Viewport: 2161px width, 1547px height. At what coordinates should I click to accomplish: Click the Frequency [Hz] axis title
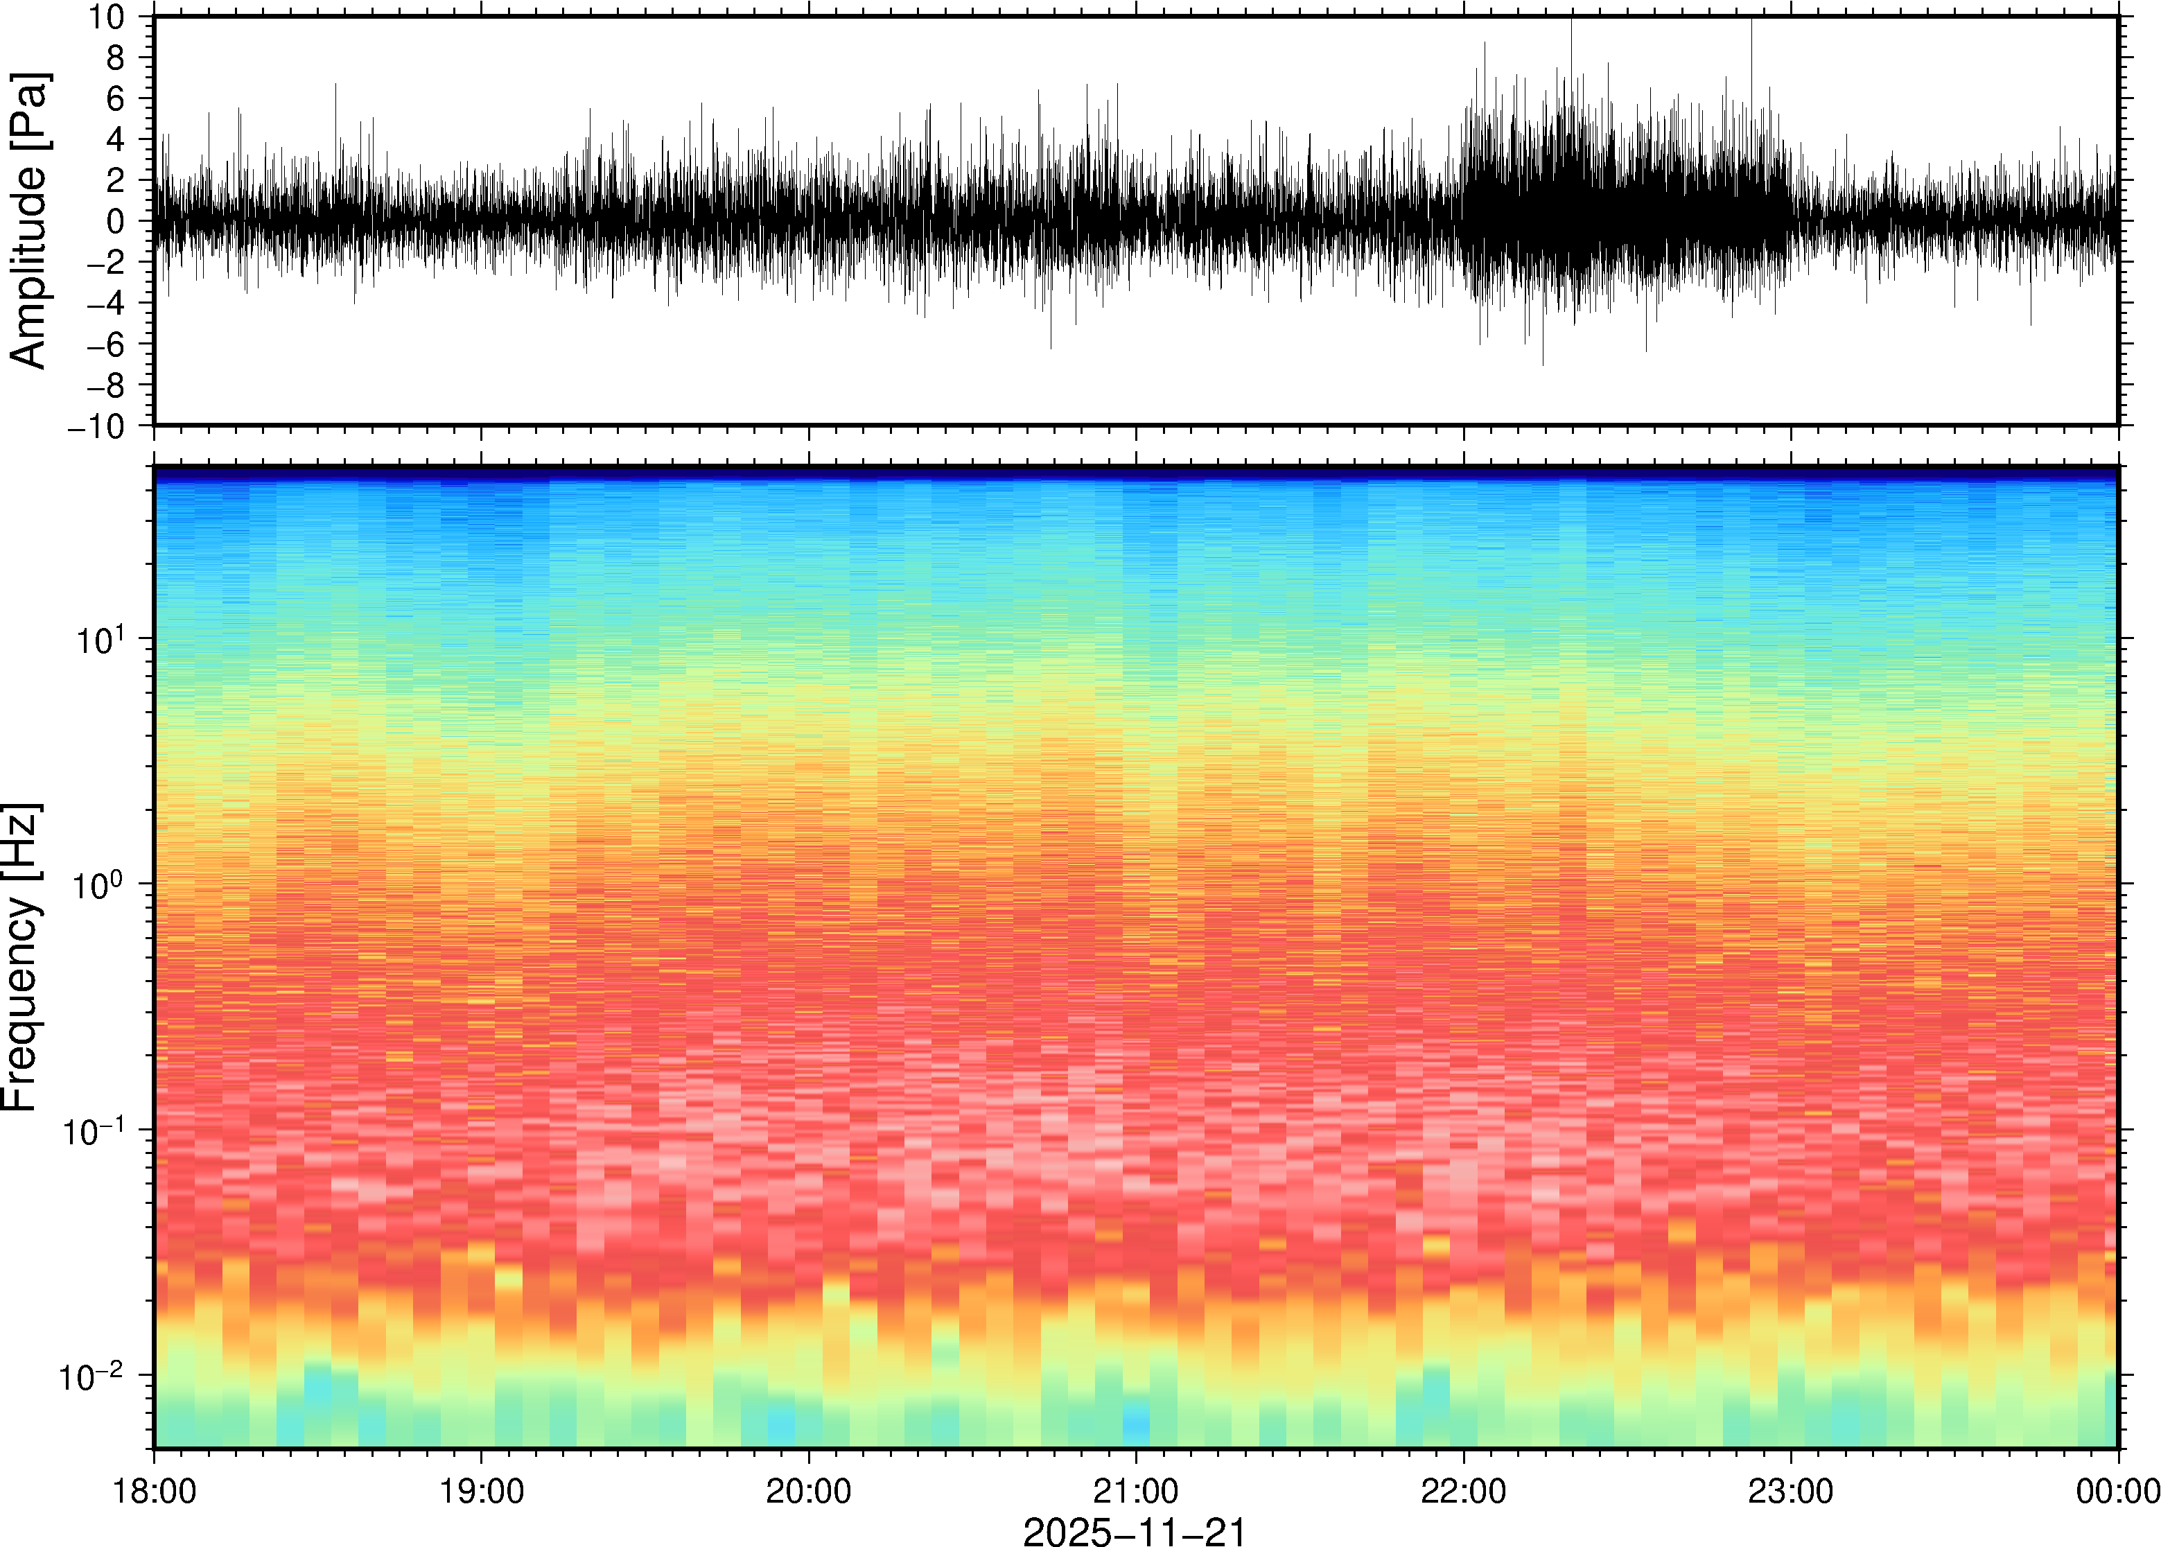(21, 957)
